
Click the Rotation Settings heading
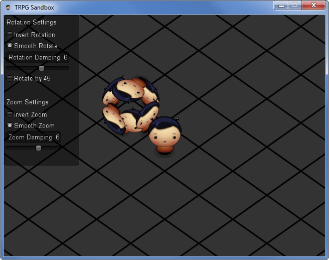32,22
